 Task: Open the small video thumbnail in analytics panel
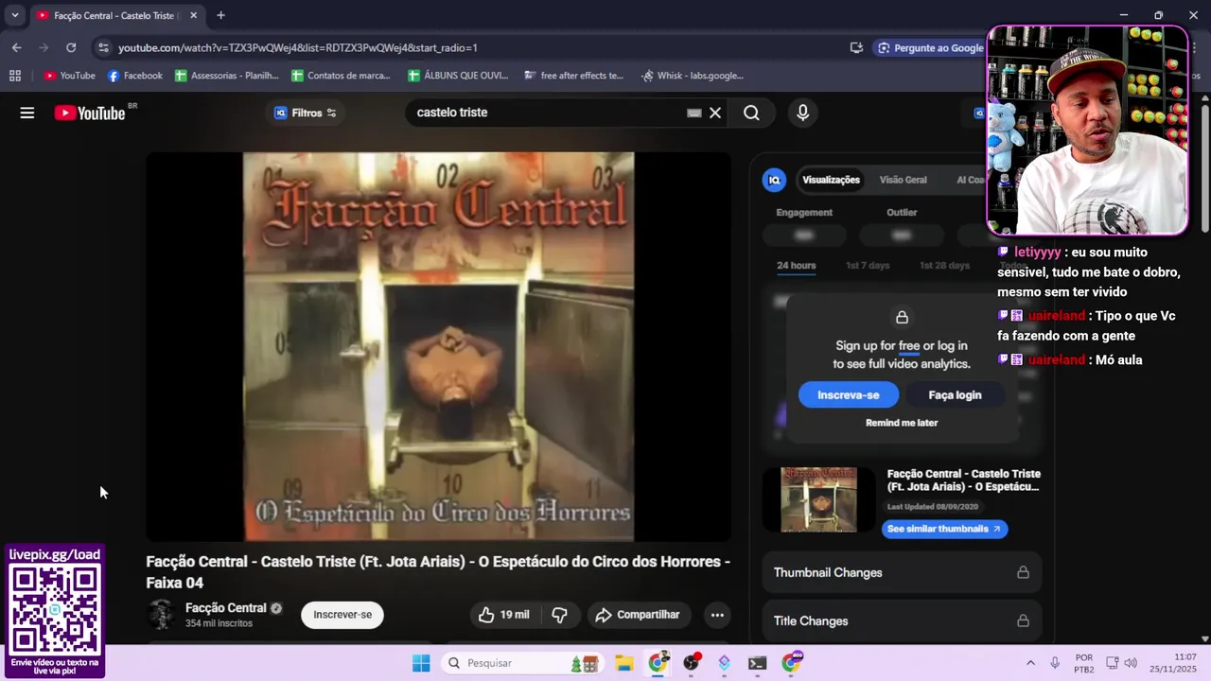(818, 499)
